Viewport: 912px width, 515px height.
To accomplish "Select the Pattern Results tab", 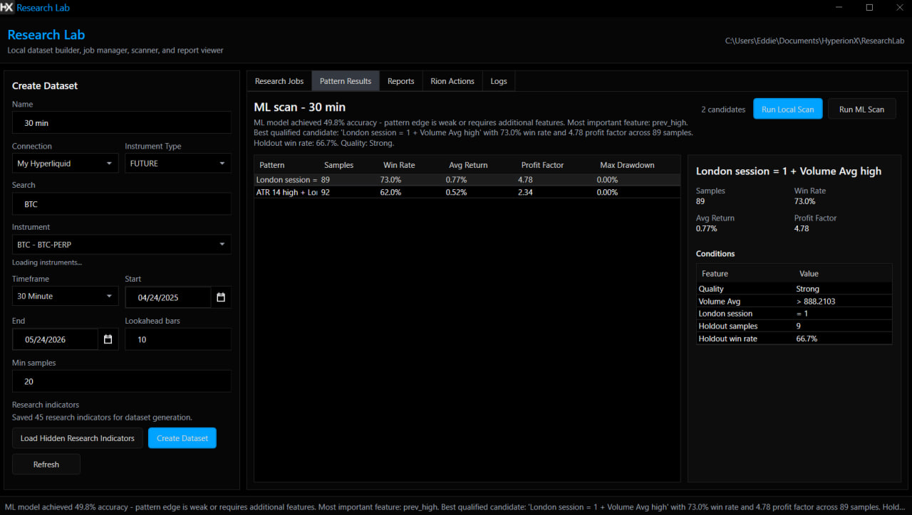I will [346, 81].
